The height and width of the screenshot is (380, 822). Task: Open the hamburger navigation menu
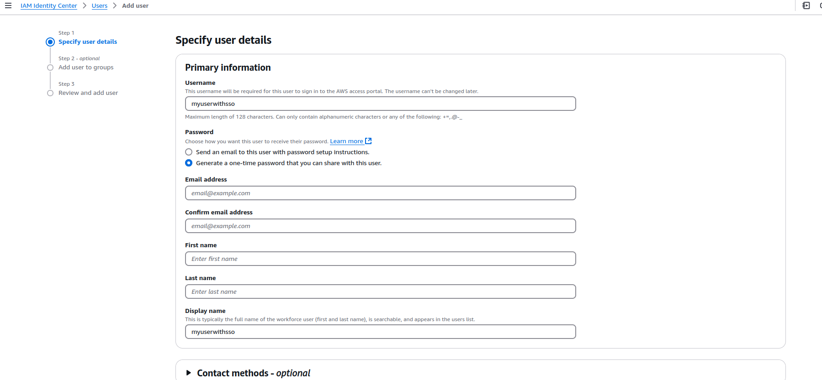click(8, 5)
